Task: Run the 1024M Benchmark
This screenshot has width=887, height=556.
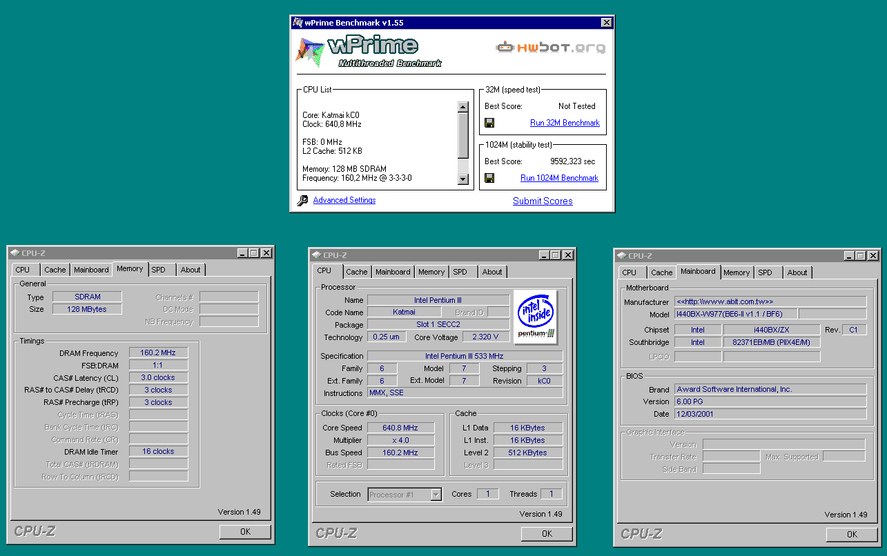Action: coord(559,178)
